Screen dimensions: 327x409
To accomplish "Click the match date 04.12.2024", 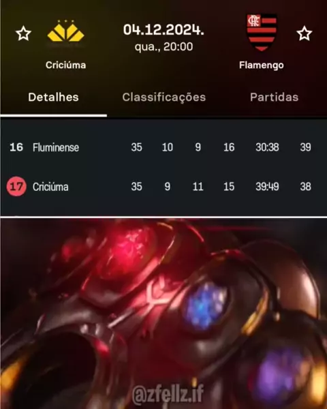I will tap(163, 29).
